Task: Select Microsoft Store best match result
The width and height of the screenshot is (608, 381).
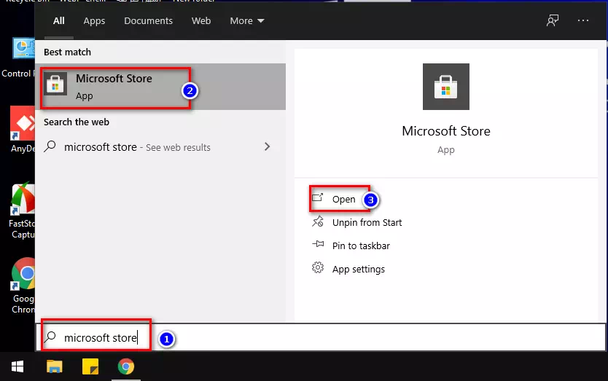Action: (x=160, y=87)
